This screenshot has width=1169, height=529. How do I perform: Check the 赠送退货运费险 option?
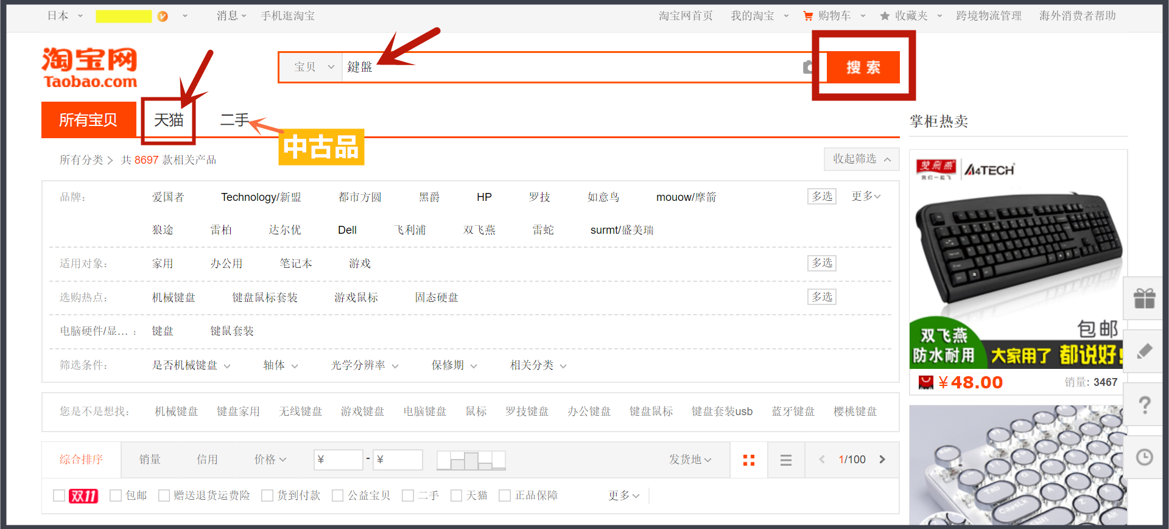pyautogui.click(x=164, y=496)
